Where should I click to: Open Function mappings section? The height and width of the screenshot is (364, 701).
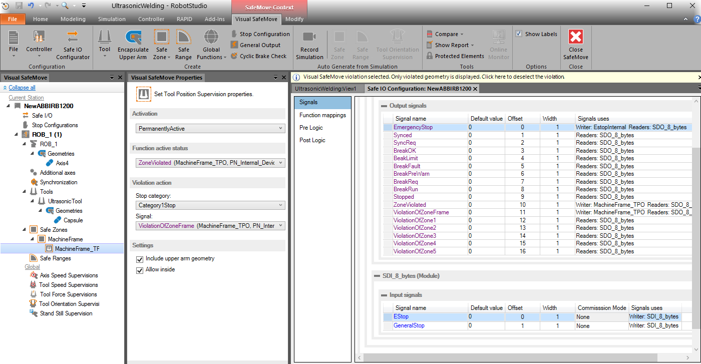pyautogui.click(x=322, y=115)
